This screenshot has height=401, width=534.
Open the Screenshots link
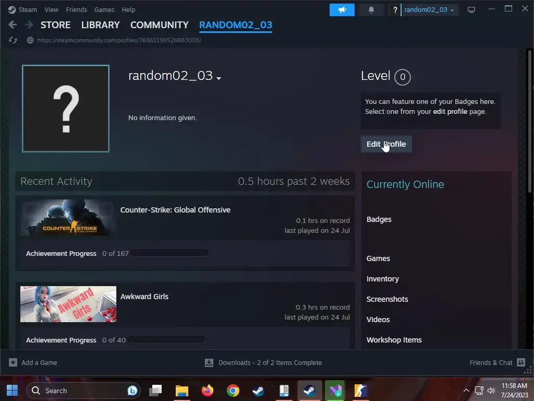click(x=387, y=299)
